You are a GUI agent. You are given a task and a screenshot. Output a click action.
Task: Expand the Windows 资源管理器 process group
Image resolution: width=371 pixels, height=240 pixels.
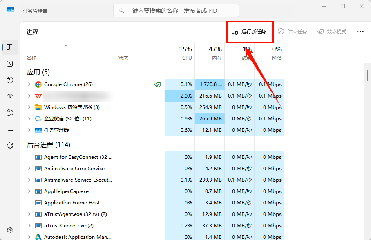pos(29,107)
